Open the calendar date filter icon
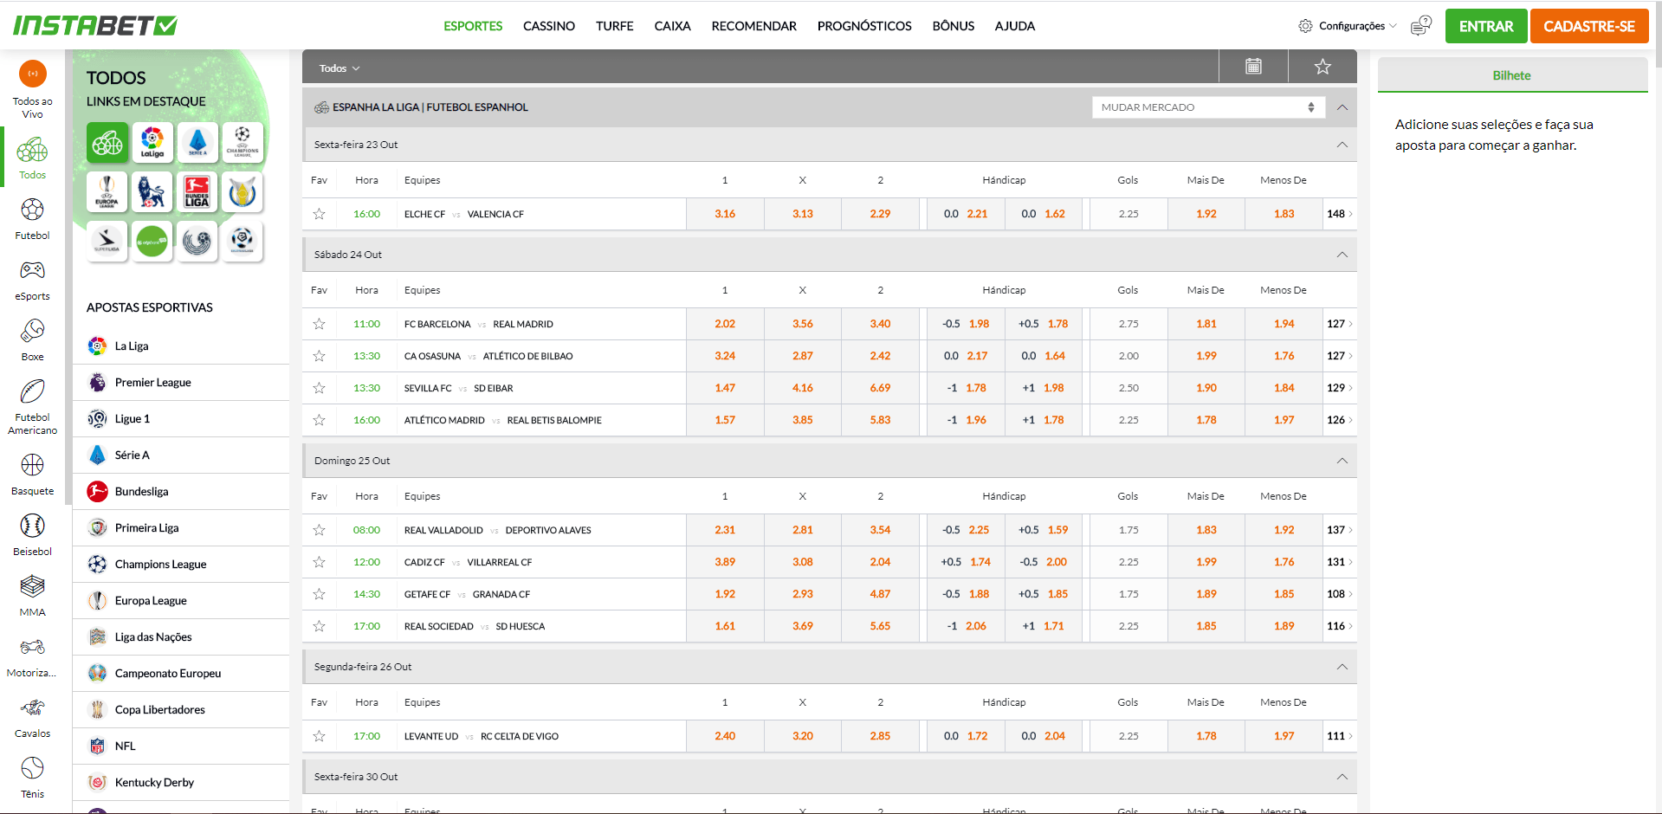 [1253, 67]
